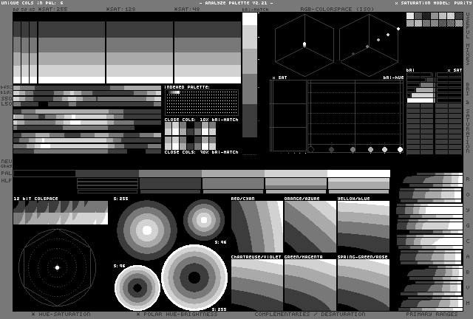Click the Chartreuse/Violet gradient panel

point(256,284)
